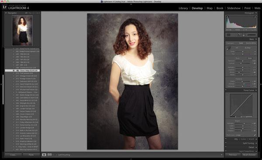262x160 pixels.
Task: Open the Point Curve Linear dropdown
Action: (x=238, y=135)
